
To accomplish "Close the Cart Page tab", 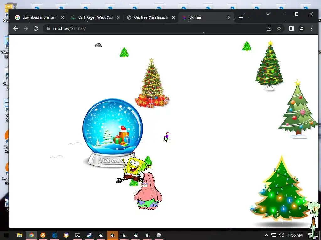I will click(x=118, y=17).
